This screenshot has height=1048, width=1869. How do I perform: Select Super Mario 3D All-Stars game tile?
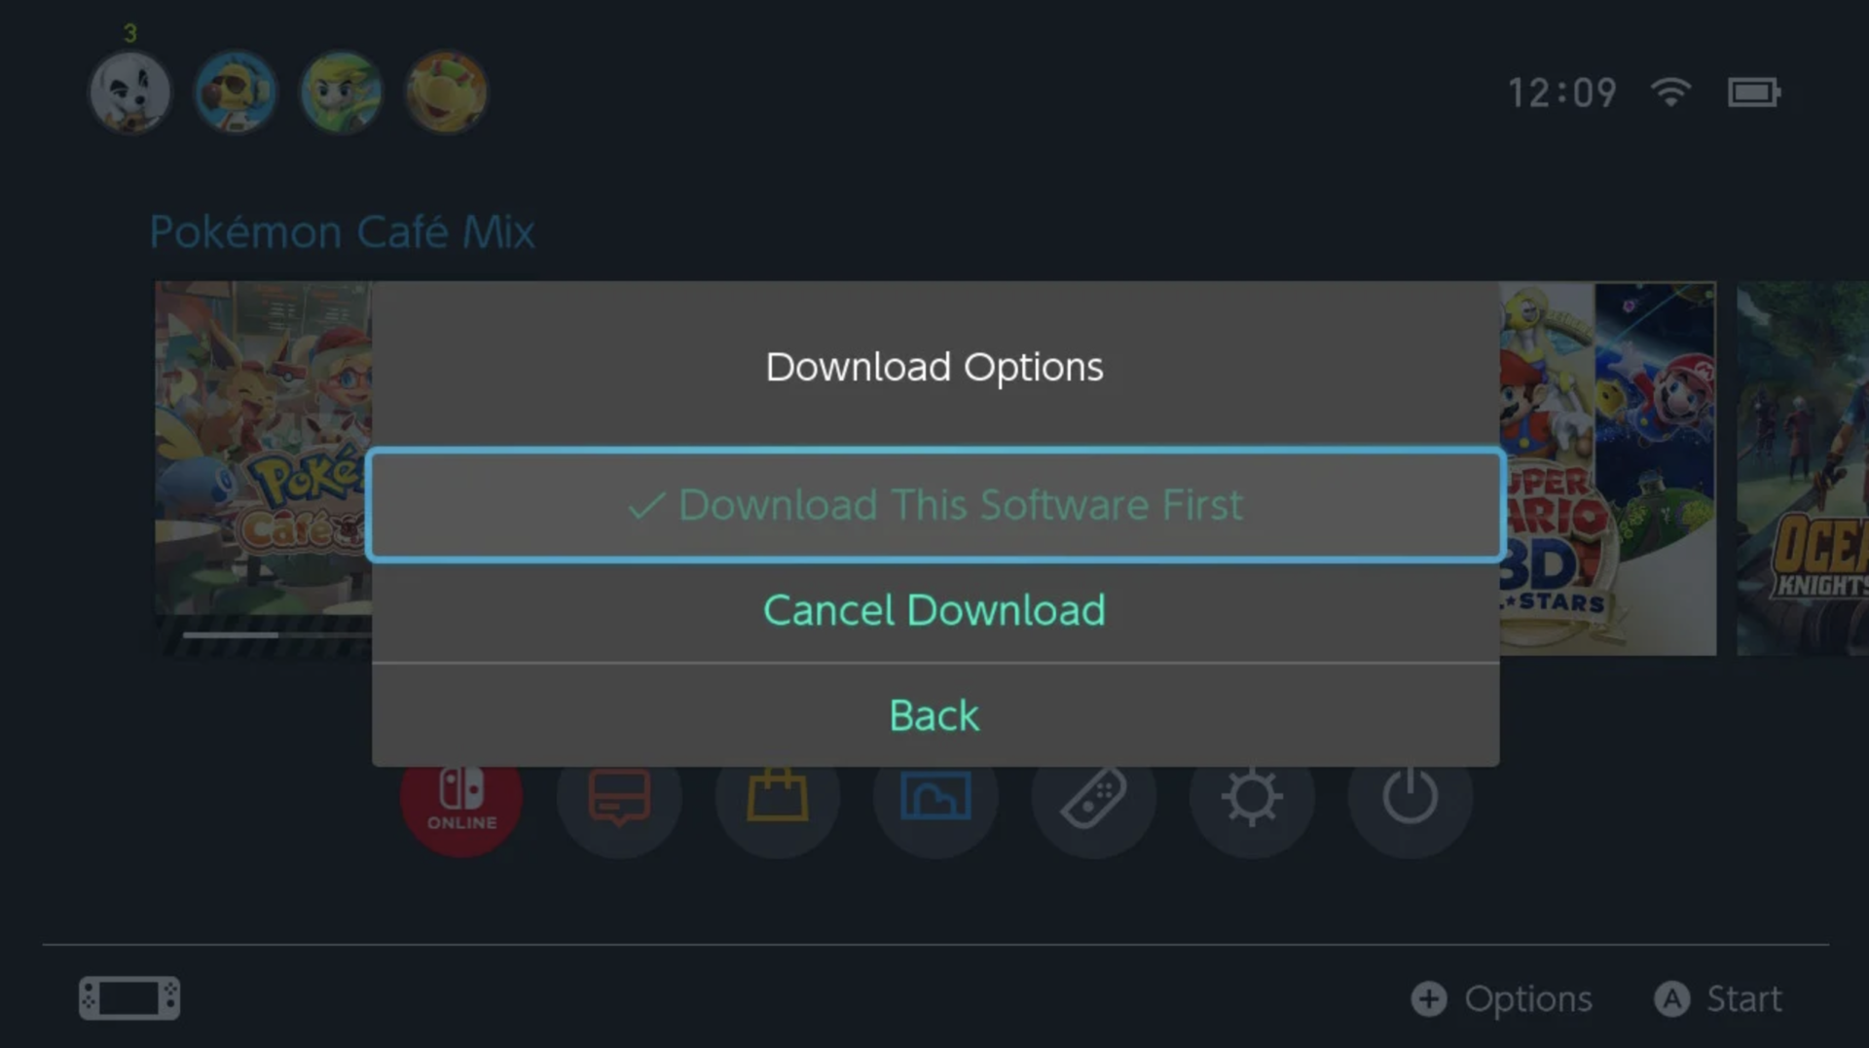point(1608,467)
